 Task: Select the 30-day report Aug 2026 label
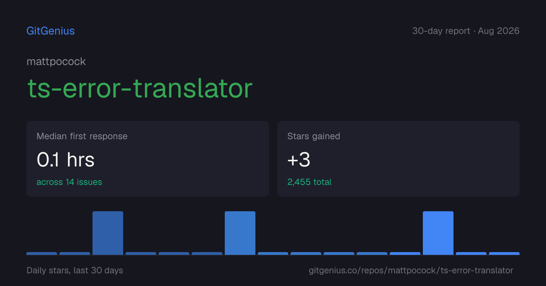(x=466, y=31)
